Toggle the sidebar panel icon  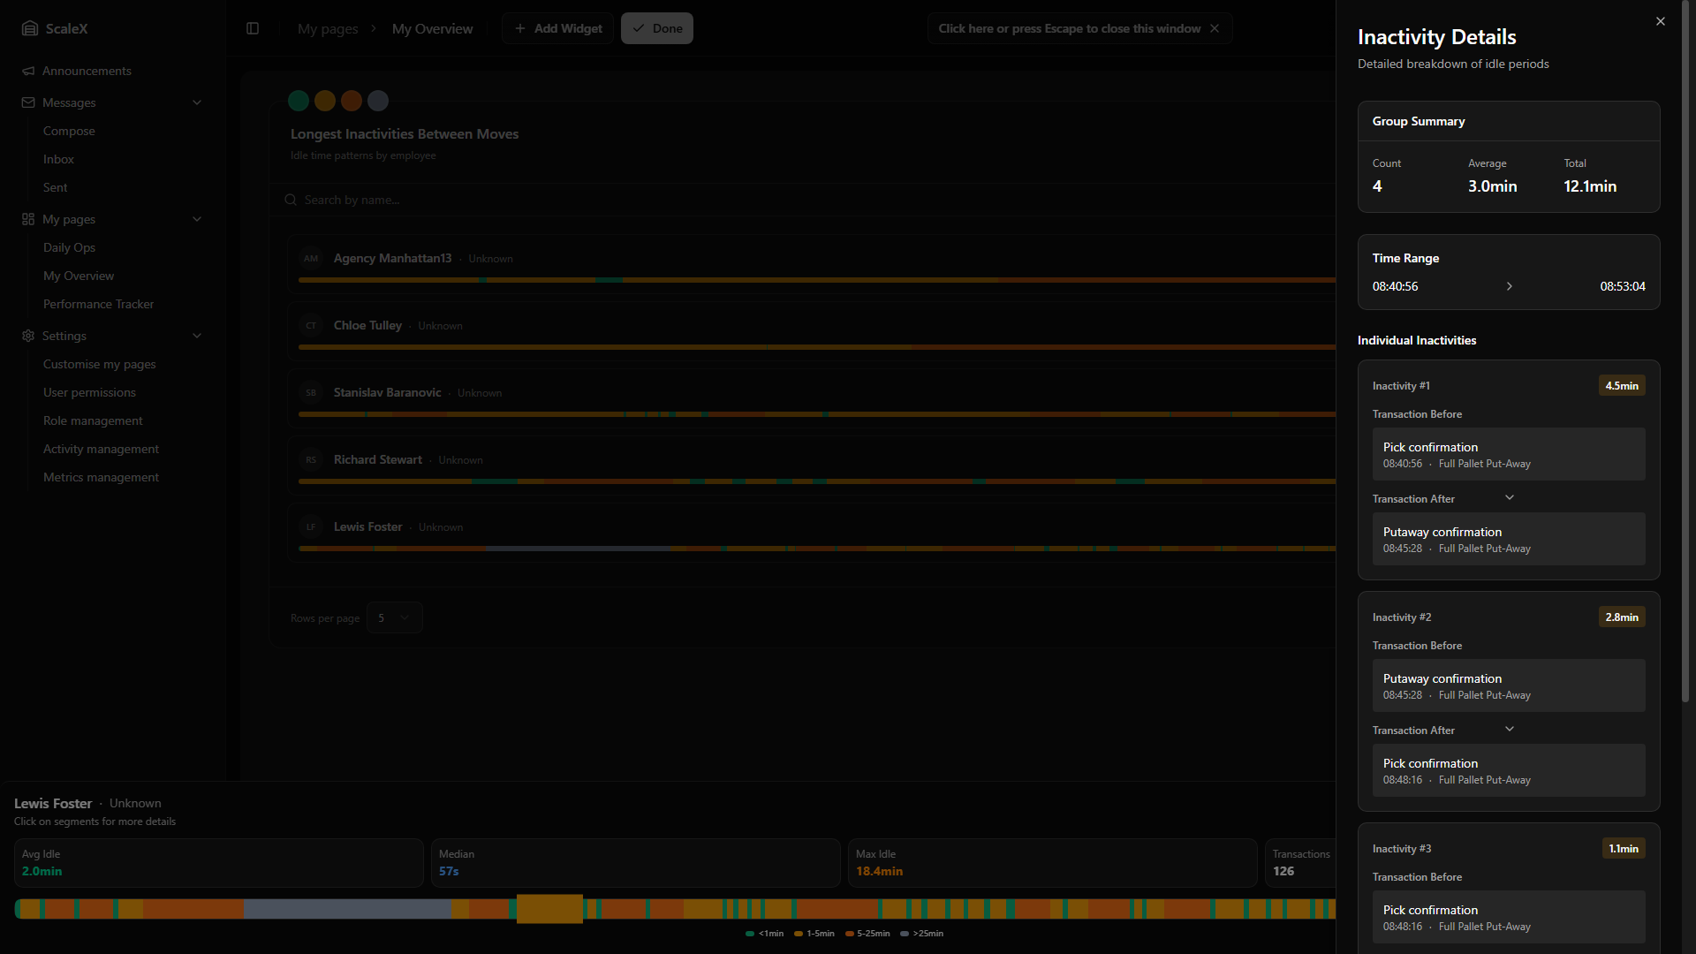point(253,28)
